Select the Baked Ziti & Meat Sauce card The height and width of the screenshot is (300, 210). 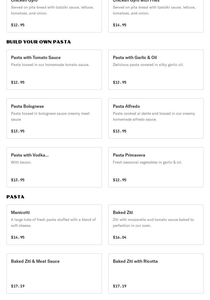coord(54,273)
